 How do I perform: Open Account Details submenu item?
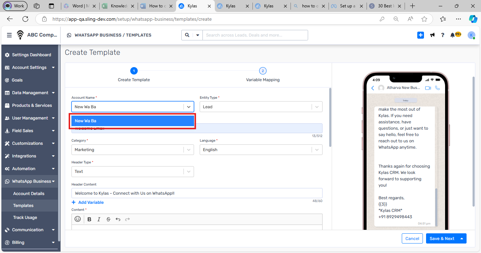[x=29, y=194]
